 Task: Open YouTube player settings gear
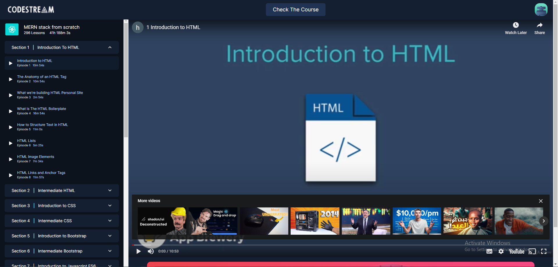click(x=501, y=251)
